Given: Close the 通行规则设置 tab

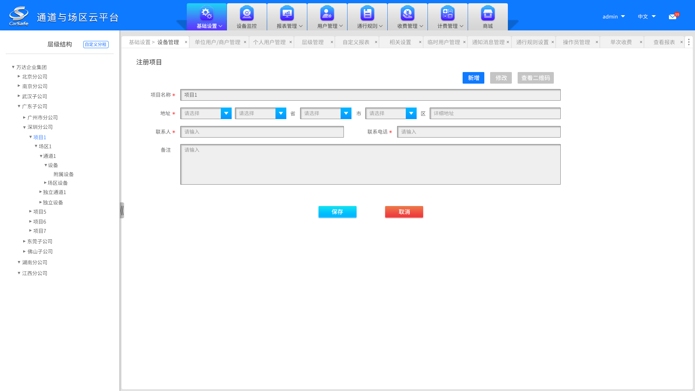Looking at the screenshot, I should [553, 42].
